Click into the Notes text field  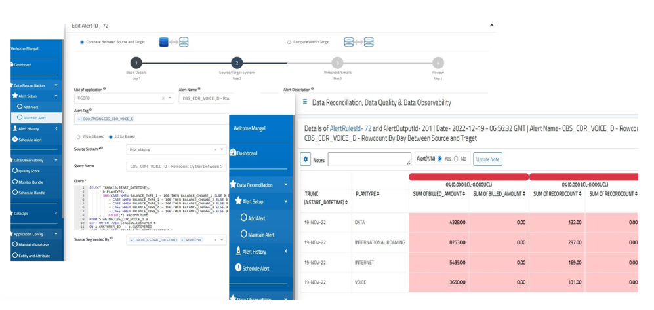pyautogui.click(x=369, y=159)
